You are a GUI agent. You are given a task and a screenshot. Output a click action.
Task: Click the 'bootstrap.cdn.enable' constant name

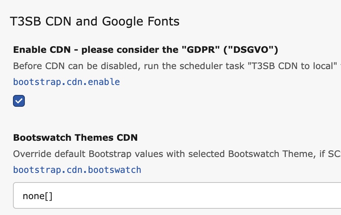point(66,82)
